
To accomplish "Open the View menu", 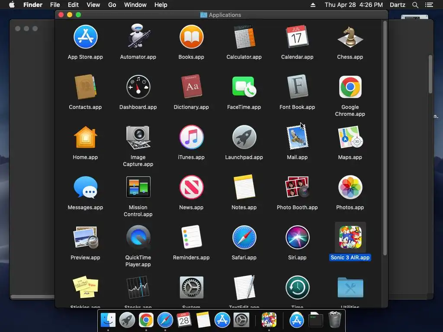I will (x=93, y=5).
